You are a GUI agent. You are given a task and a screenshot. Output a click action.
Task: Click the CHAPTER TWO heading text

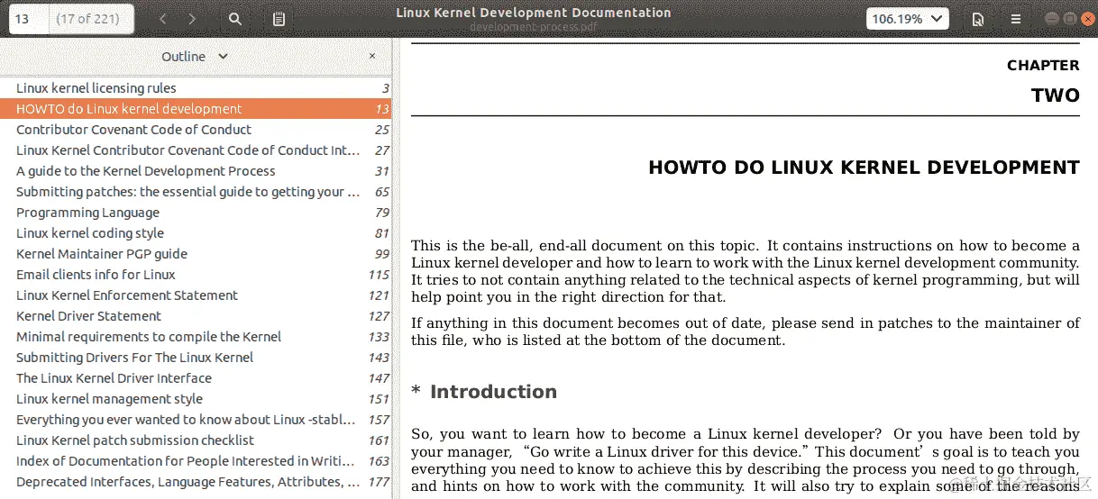[1043, 80]
